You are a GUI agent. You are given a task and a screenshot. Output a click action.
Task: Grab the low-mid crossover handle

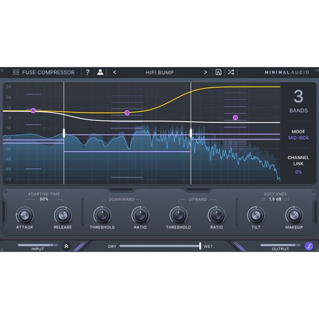(x=64, y=133)
